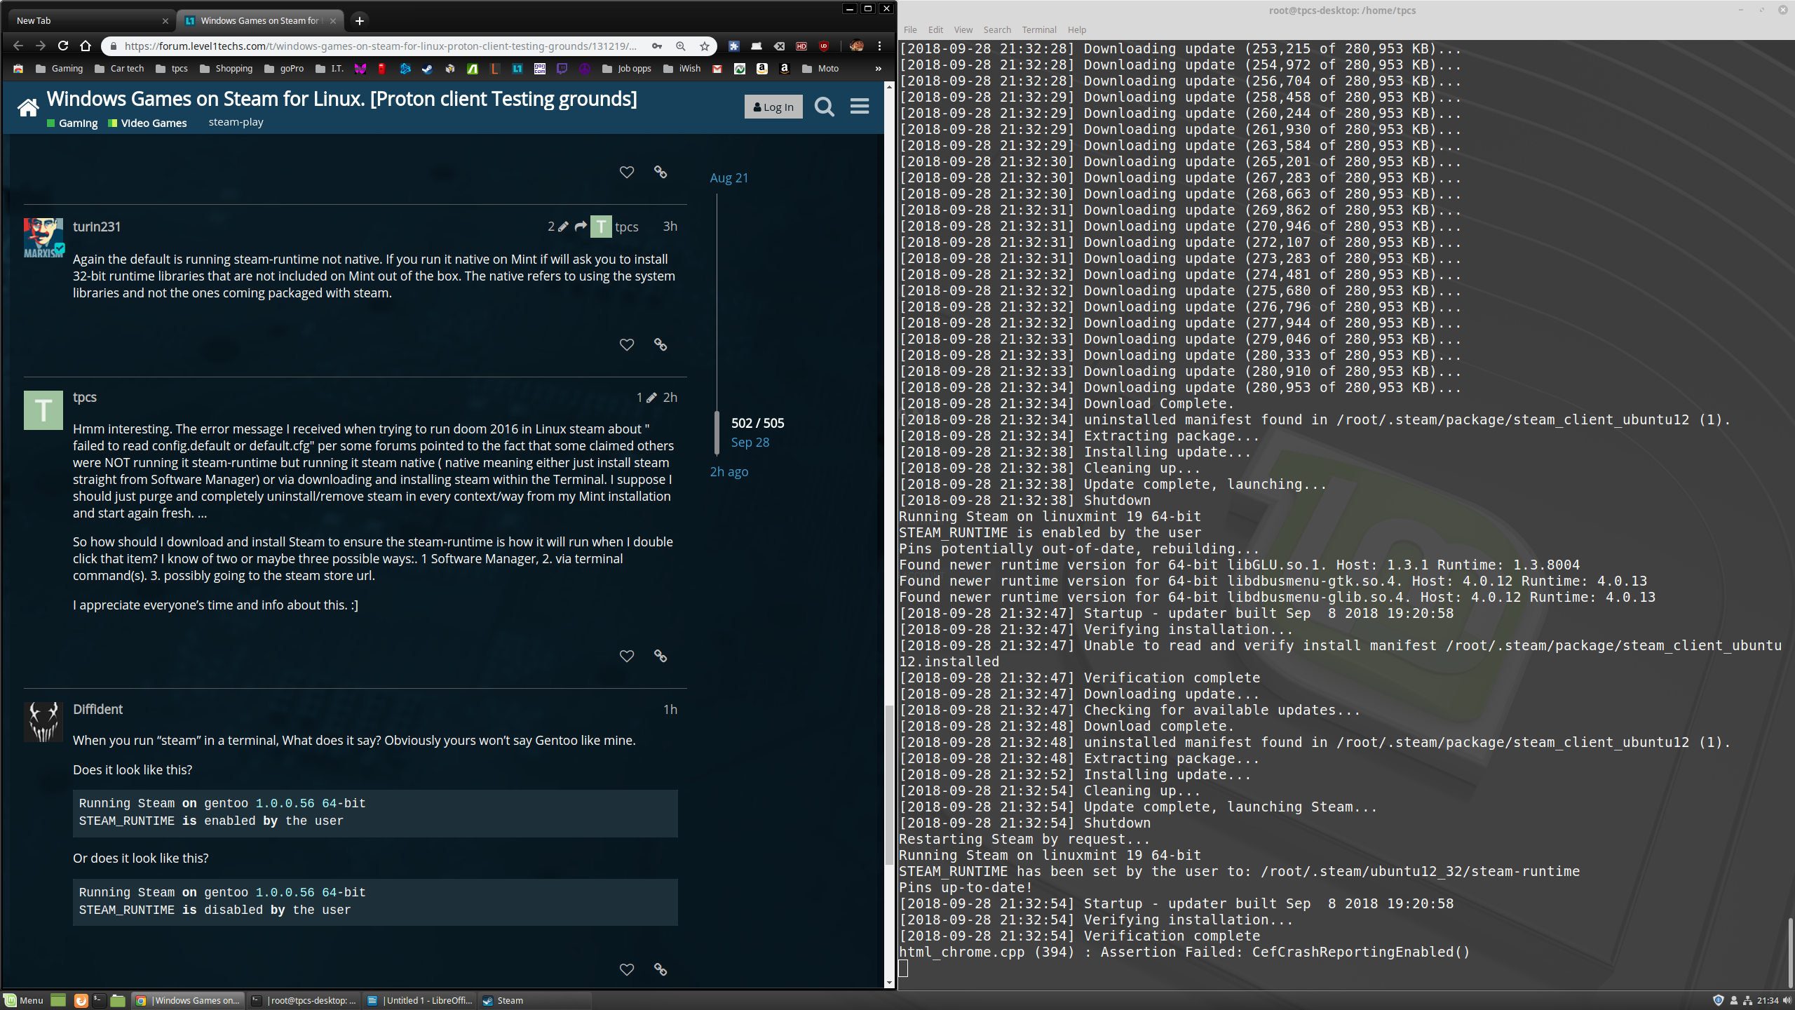Like Diffident's post with the heart

626,969
